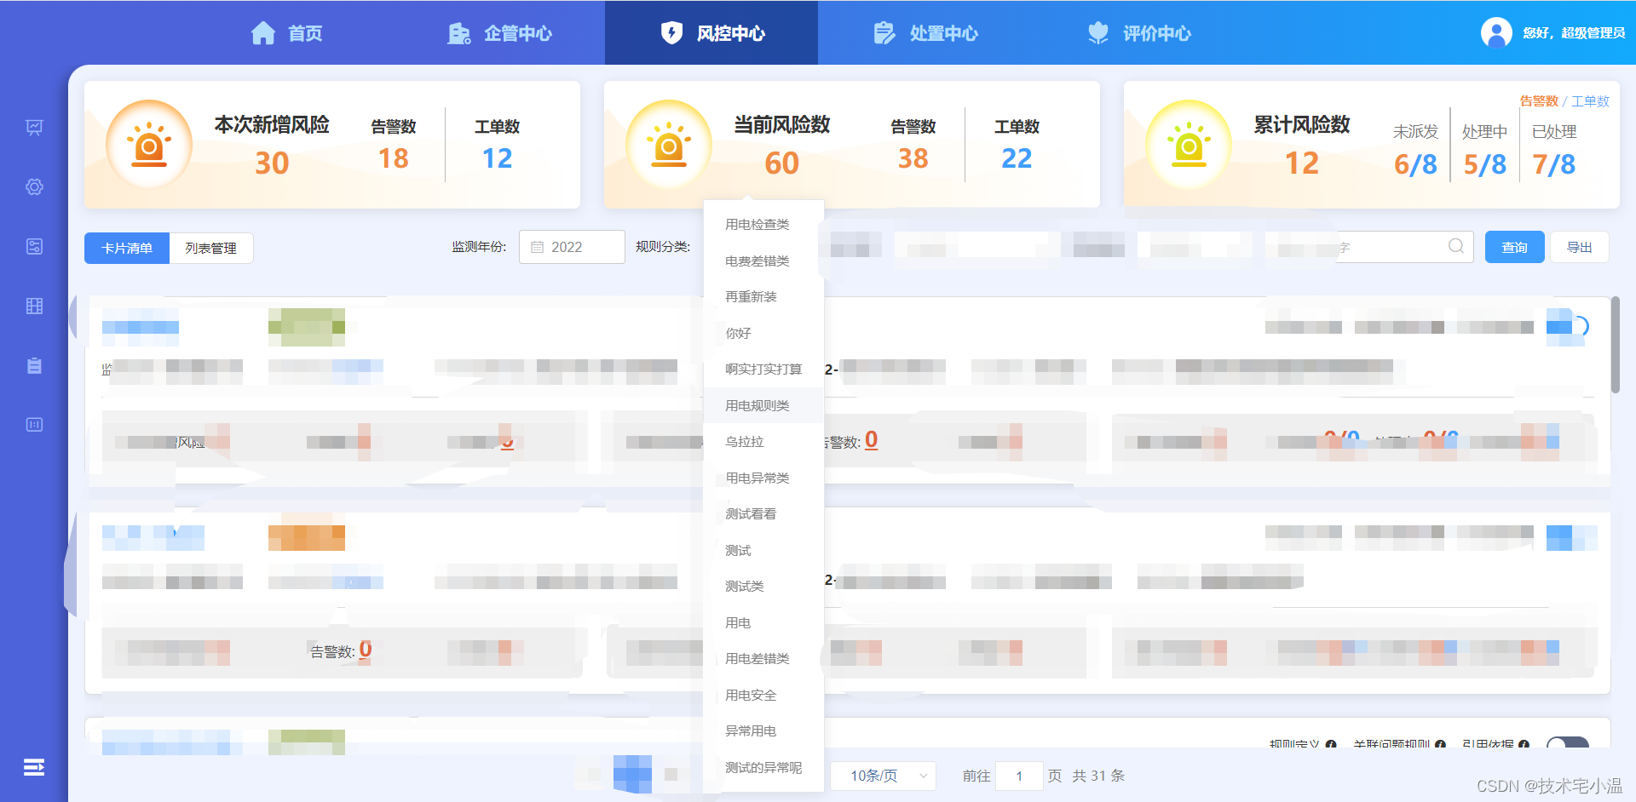
Task: Click the shield icon beside 风控中心
Action: tap(671, 33)
